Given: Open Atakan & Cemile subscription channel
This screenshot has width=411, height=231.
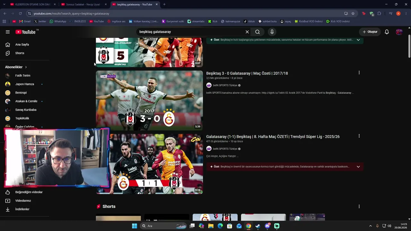Looking at the screenshot, I should pyautogui.click(x=26, y=101).
